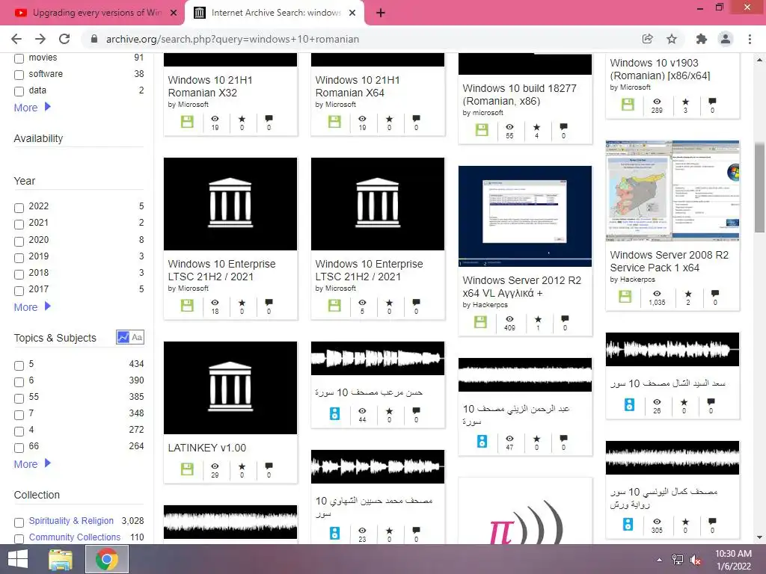
Task: Open a new browser tab
Action: (x=381, y=13)
